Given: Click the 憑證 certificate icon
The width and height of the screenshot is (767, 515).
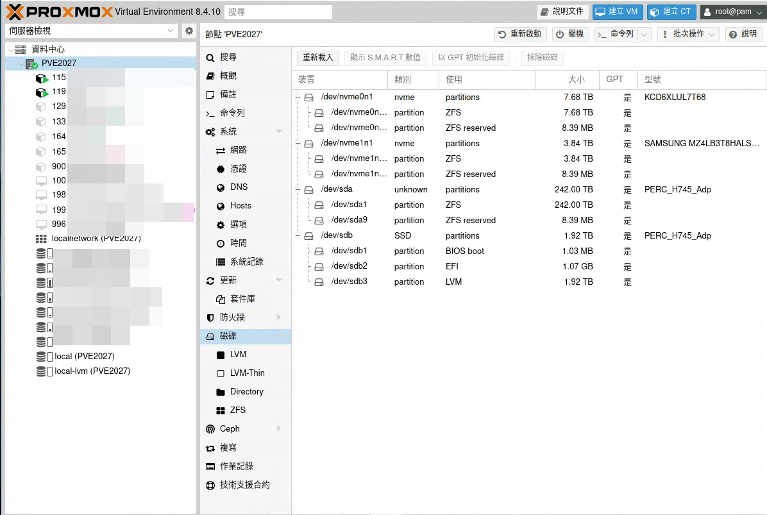Looking at the screenshot, I should pos(221,169).
